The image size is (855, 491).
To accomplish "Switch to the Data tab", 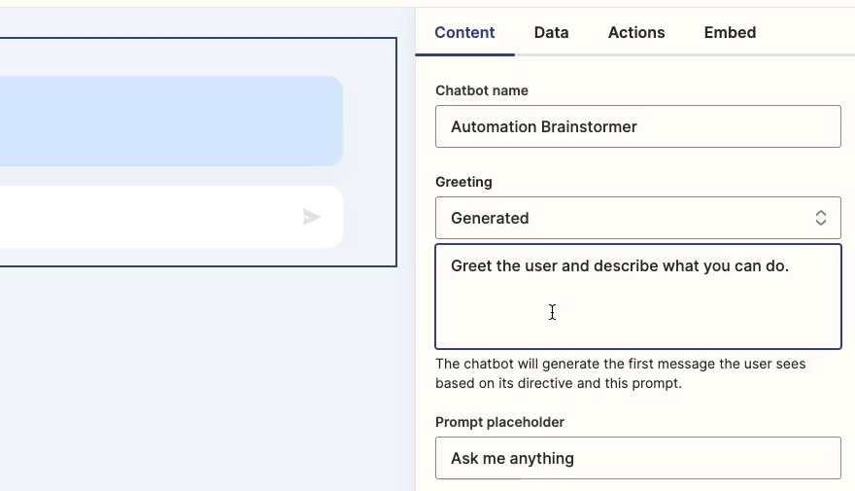I will coord(551,33).
